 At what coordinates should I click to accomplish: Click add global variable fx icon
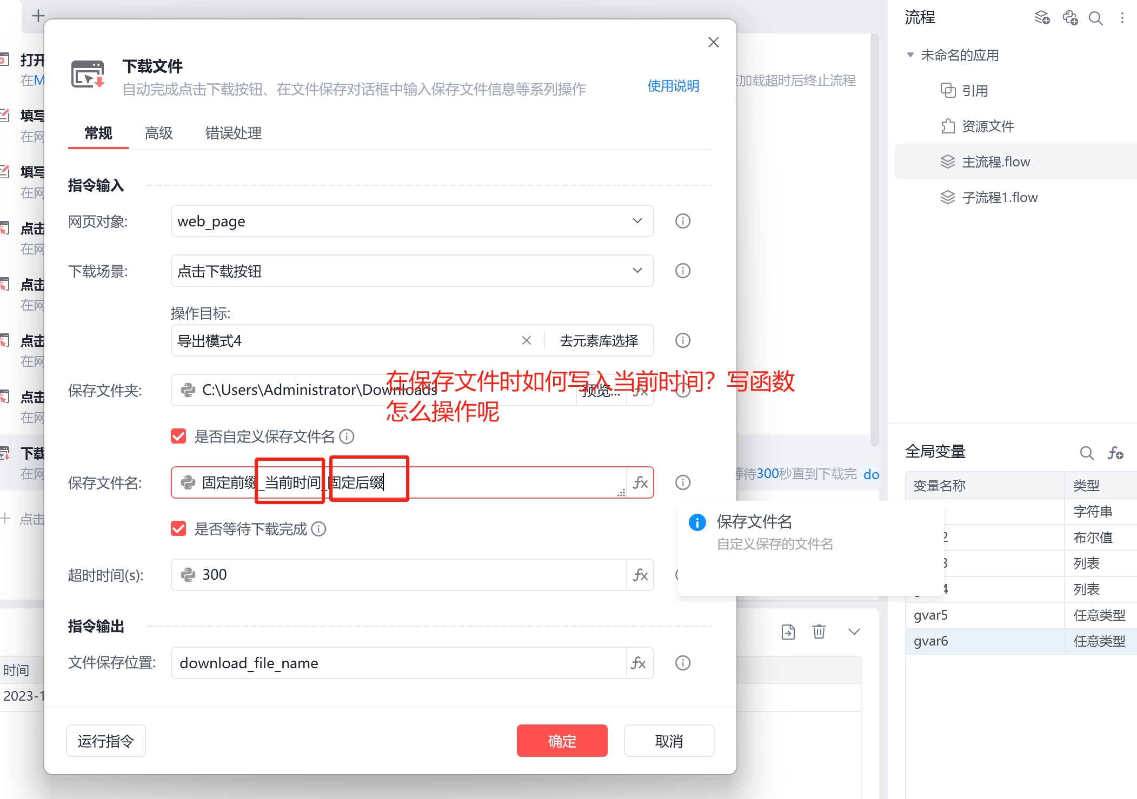1115,453
